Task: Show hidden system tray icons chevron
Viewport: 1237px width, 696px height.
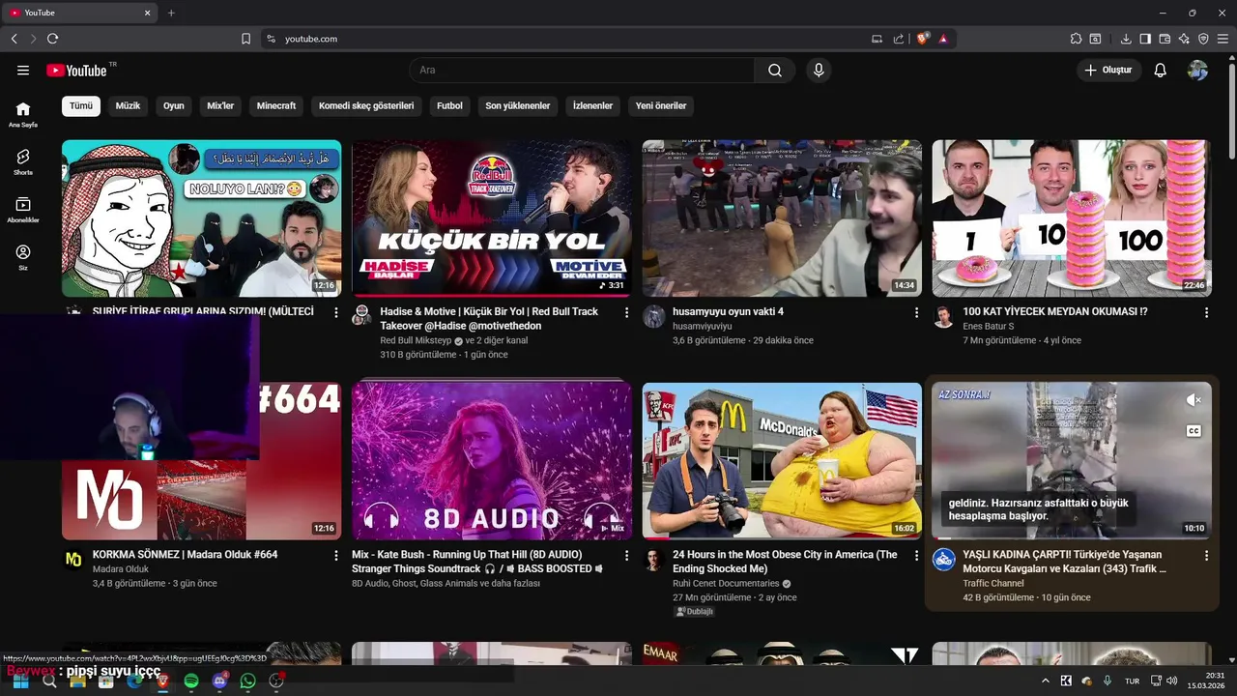Action: coord(1045,681)
